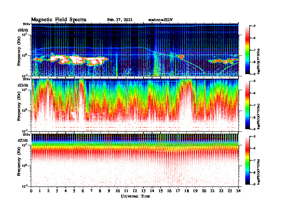Screen dimensions: 284x219
Task: Click the '32Hz' label atop dH/dt panel
Action: (27, 24)
